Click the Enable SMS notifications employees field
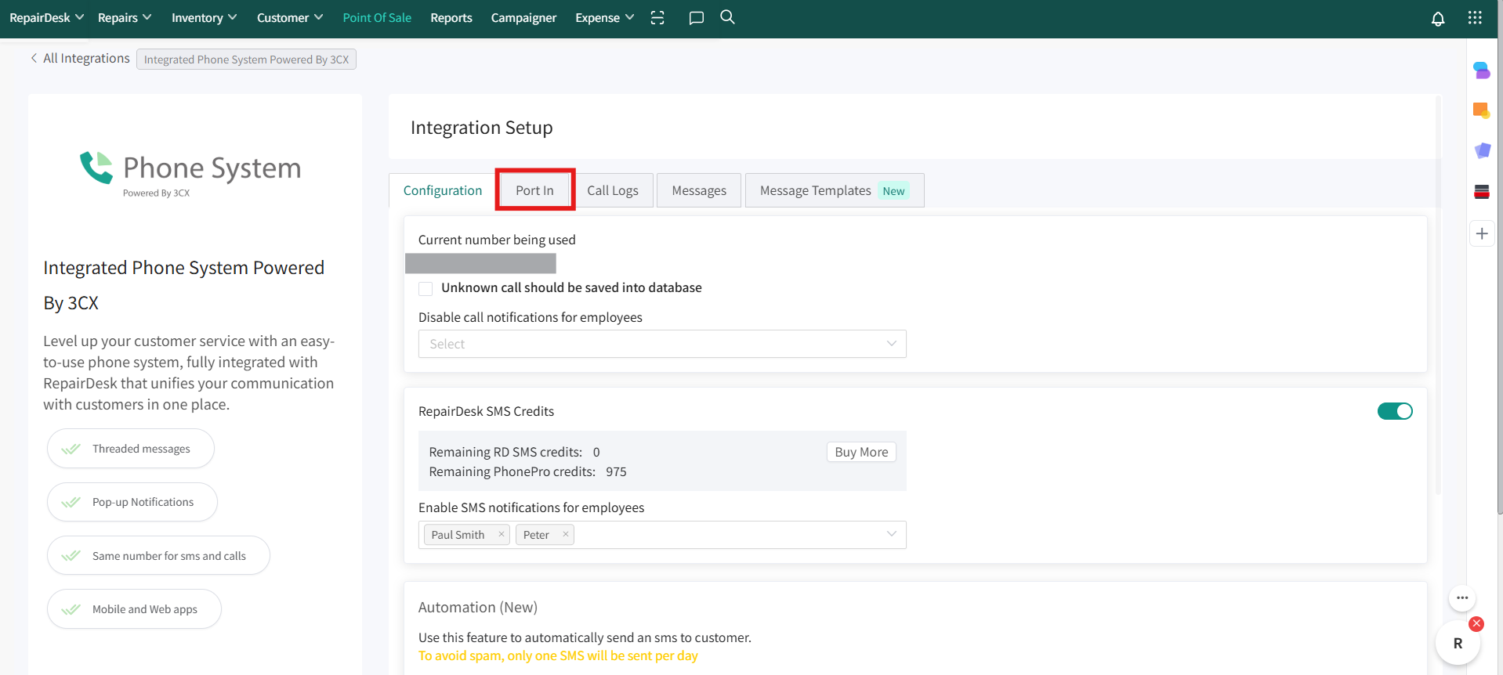Image resolution: width=1503 pixels, height=675 pixels. click(x=729, y=535)
